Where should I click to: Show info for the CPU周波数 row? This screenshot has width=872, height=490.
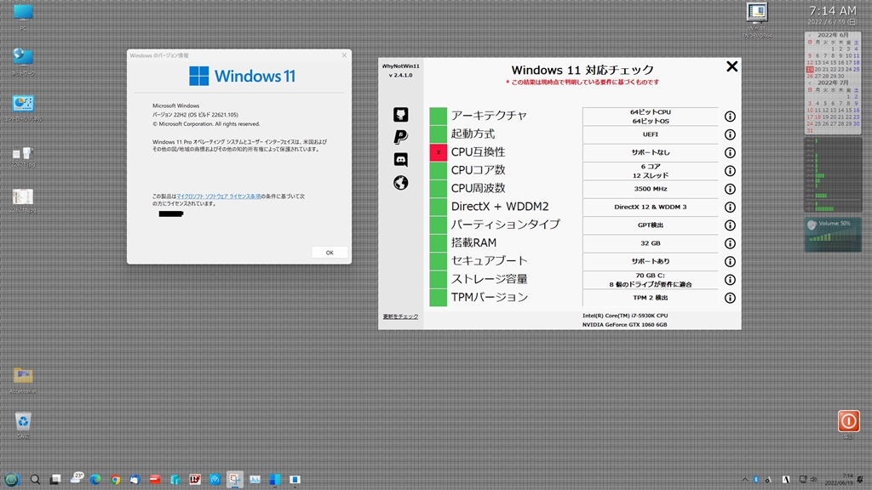coord(730,189)
